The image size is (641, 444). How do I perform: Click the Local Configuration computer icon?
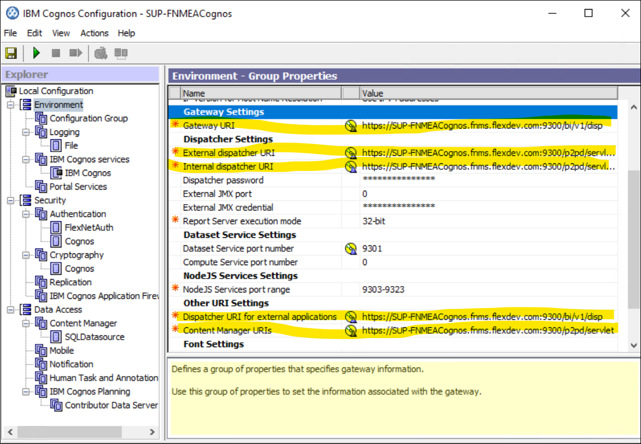tap(11, 91)
